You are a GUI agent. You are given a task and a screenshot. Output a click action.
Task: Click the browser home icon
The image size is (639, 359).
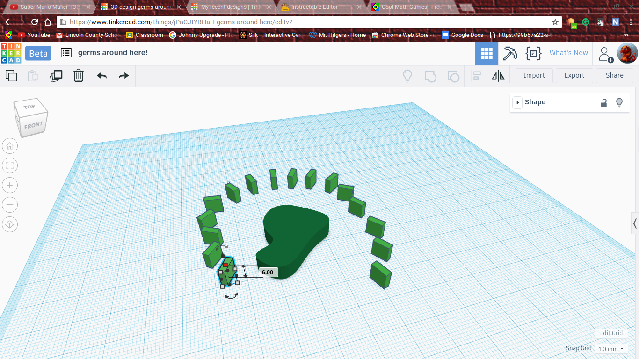pyautogui.click(x=48, y=22)
